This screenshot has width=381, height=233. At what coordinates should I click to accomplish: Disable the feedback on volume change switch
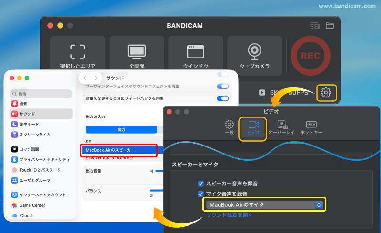pyautogui.click(x=222, y=98)
